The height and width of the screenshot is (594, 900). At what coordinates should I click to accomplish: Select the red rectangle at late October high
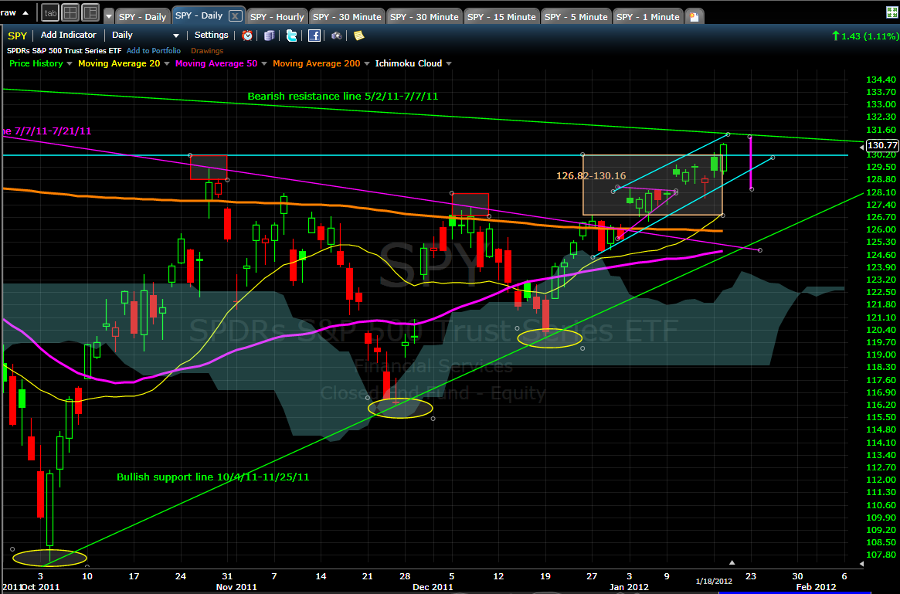[209, 167]
